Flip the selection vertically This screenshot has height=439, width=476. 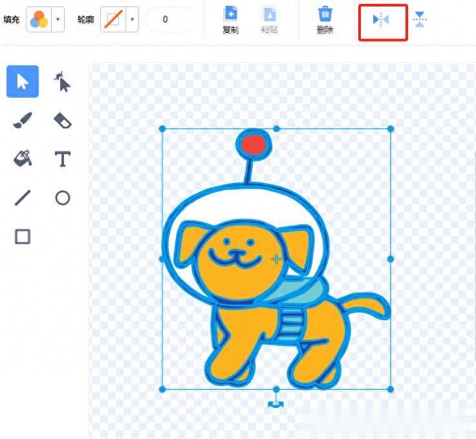tap(420, 19)
